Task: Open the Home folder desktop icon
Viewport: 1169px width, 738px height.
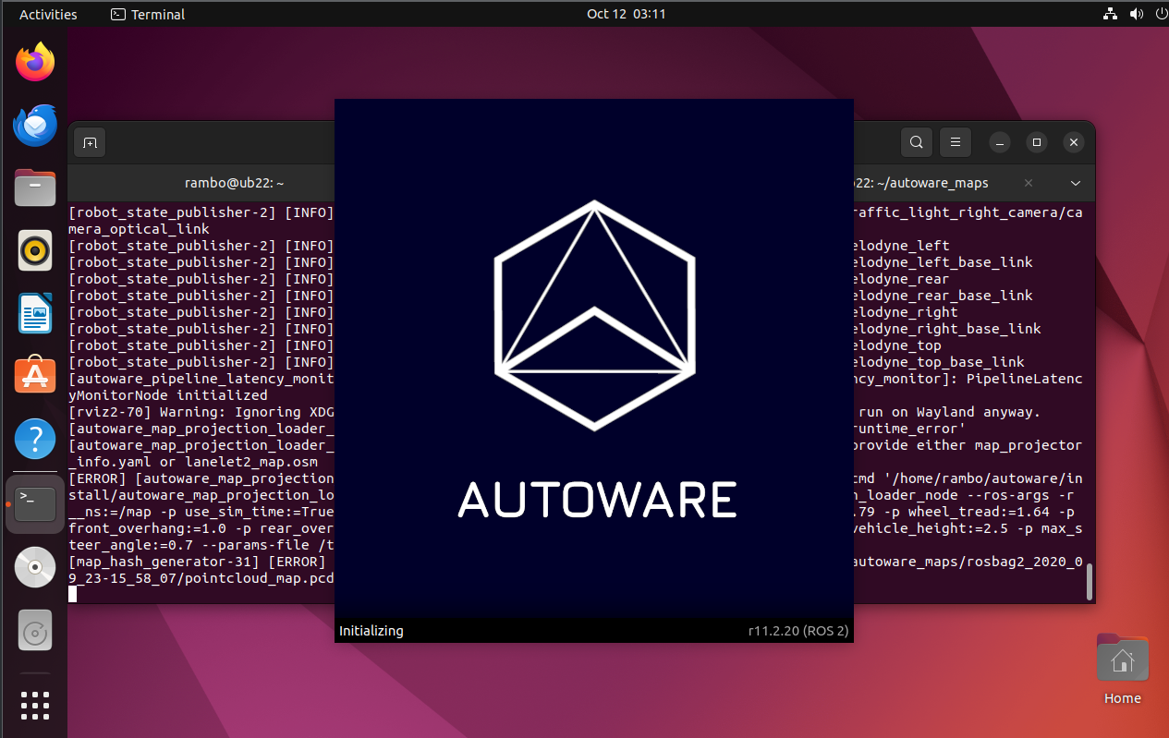Action: pos(1122,669)
